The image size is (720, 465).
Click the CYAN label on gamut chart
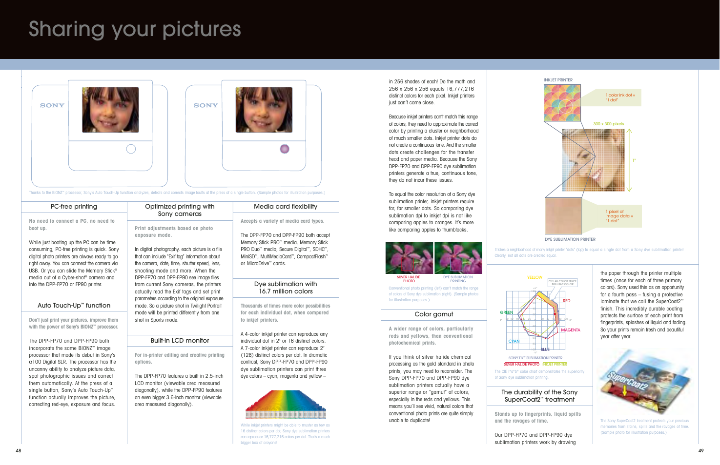coord(514,341)
